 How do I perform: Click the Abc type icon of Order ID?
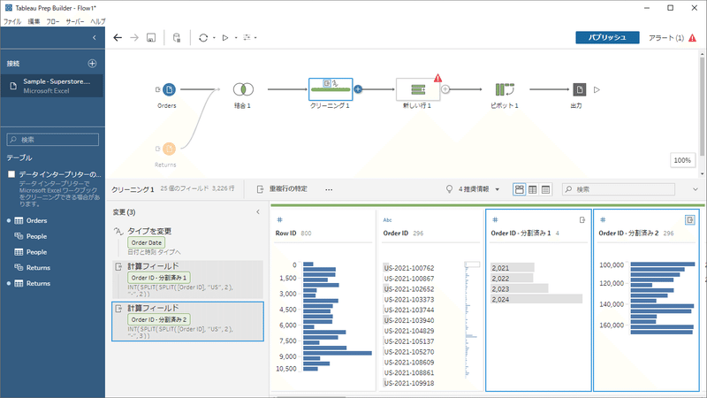[x=387, y=219]
